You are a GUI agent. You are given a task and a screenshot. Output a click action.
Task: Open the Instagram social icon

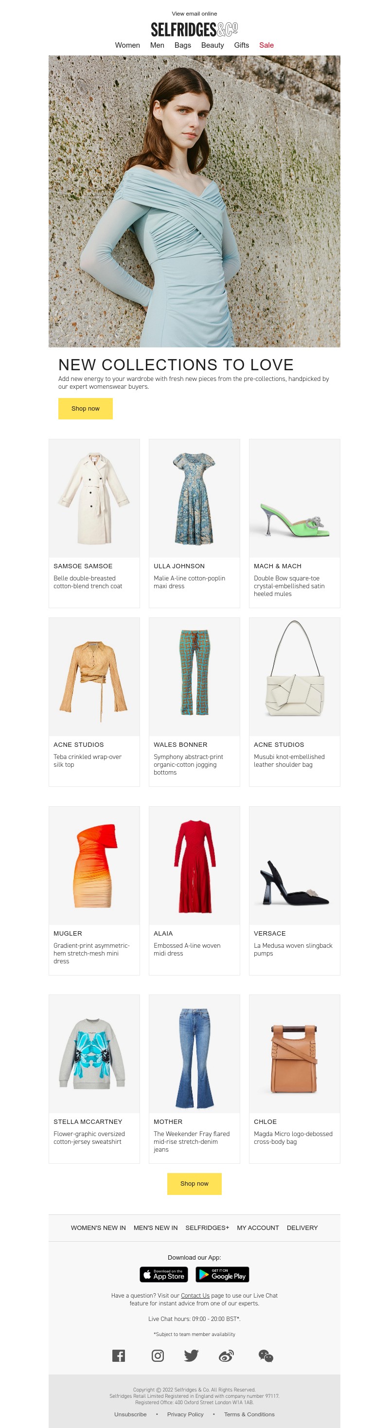(158, 1356)
